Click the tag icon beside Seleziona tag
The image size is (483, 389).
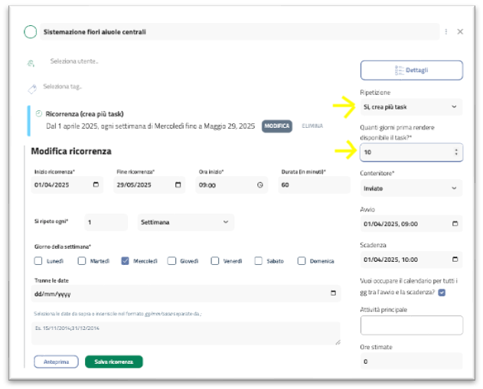(x=32, y=88)
